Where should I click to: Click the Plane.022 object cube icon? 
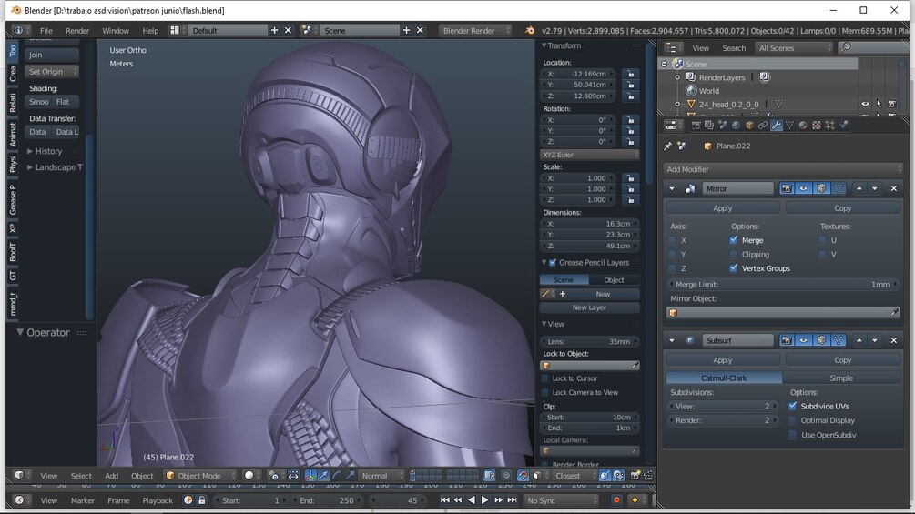coord(707,146)
